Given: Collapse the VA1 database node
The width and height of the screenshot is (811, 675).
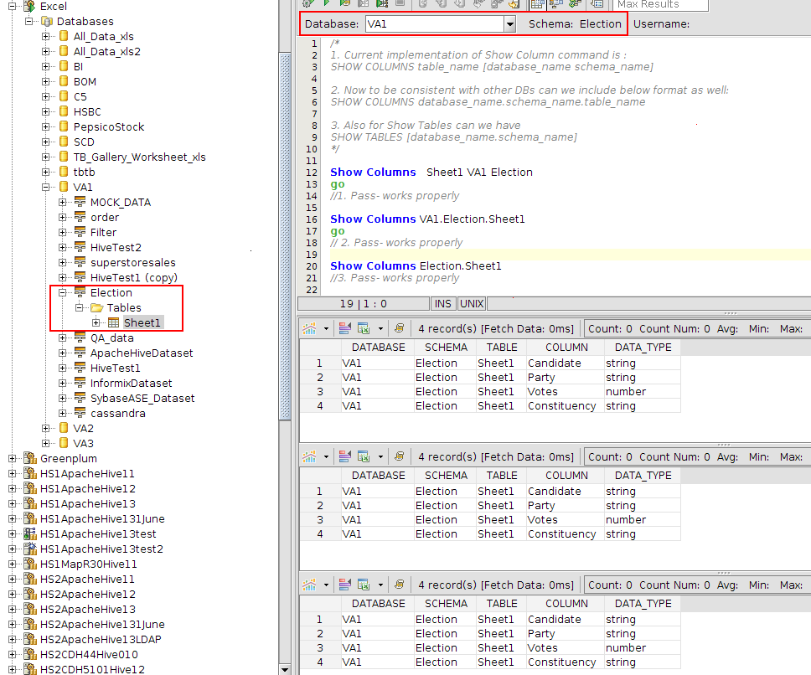Looking at the screenshot, I should click(x=45, y=187).
